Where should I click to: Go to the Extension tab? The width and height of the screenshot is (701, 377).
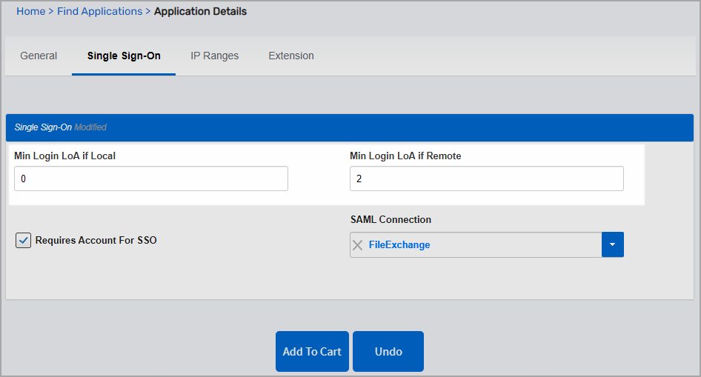(290, 56)
